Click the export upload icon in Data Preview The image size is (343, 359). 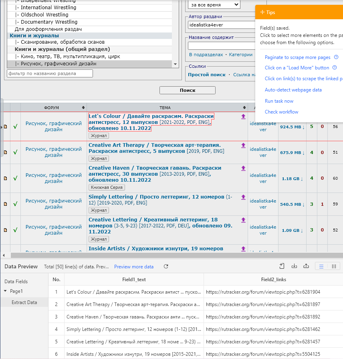[x=306, y=266]
